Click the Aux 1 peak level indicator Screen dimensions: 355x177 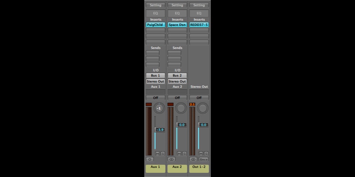149,104
